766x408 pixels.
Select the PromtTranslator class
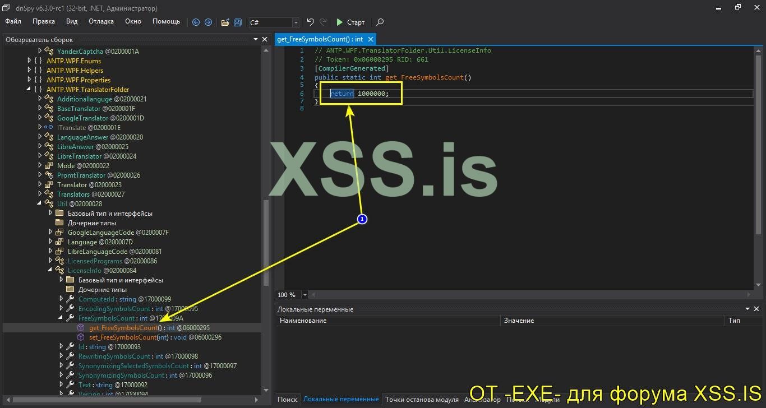(99, 175)
